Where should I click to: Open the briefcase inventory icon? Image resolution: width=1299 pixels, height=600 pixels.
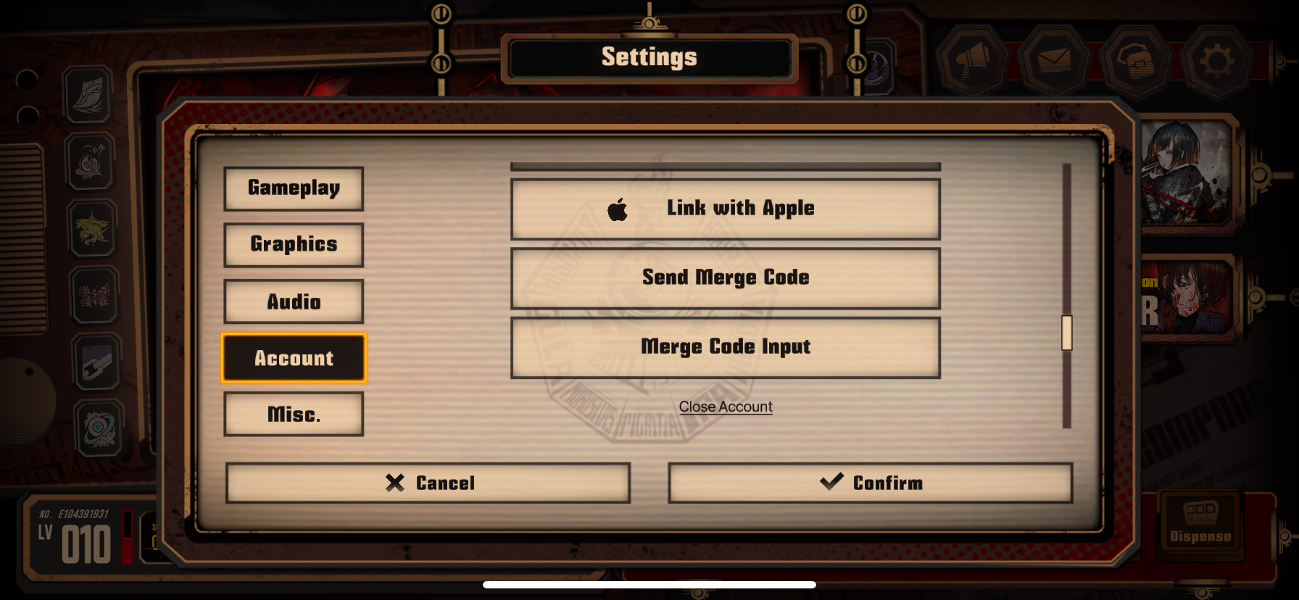tap(1136, 61)
